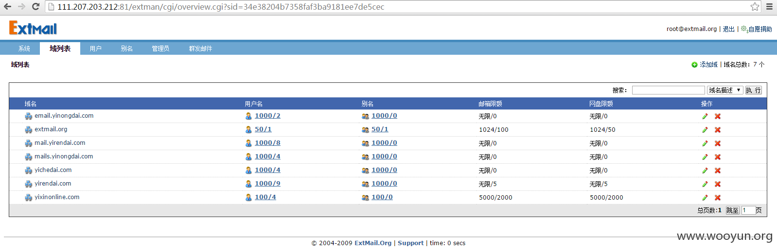The width and height of the screenshot is (777, 250).
Task: Click the user icon in the extmail.org row
Action: [248, 130]
